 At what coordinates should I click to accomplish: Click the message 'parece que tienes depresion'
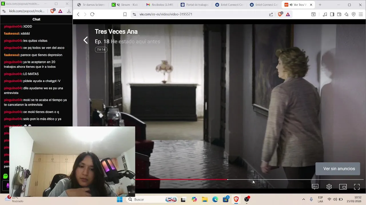[41, 55]
